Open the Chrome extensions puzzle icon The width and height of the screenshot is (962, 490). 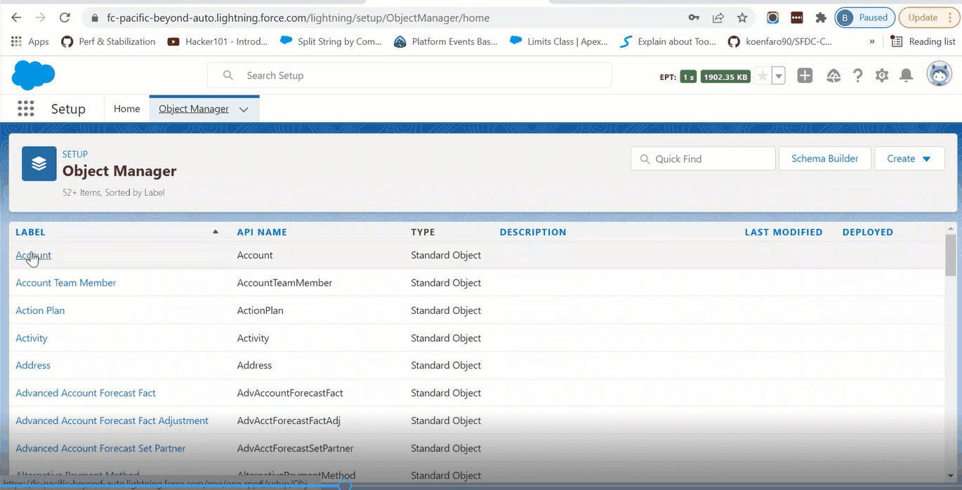[820, 18]
